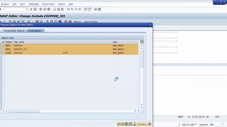Screen dimensions: 227x127
Task: Close the Inactive Objects dialog title bar X
Action: click(150, 25)
